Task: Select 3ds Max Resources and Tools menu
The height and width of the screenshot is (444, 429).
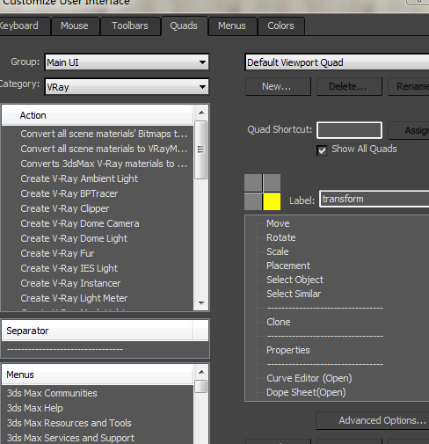Action: click(69, 423)
